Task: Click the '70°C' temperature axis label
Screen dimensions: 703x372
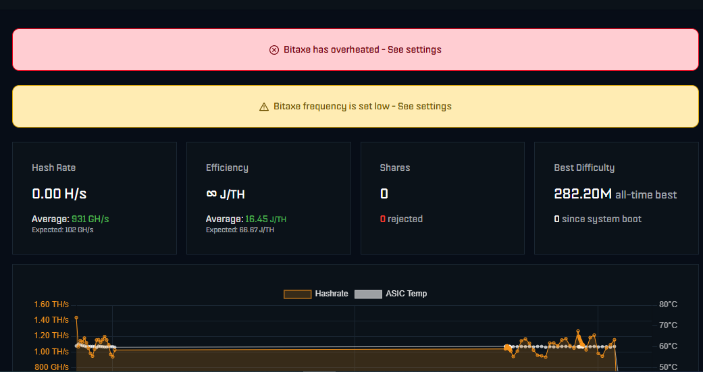Action: click(x=668, y=325)
